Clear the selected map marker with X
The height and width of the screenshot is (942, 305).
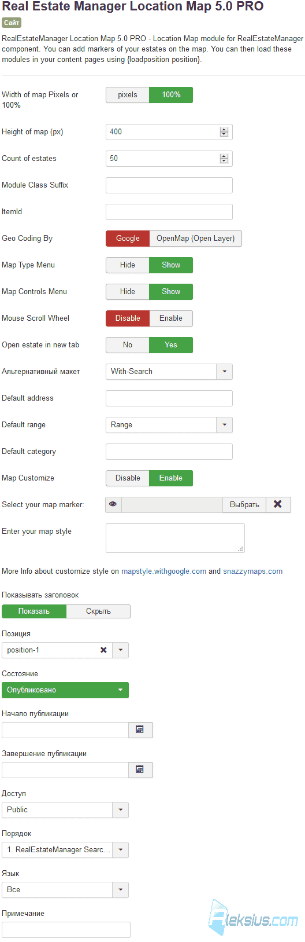[x=278, y=504]
